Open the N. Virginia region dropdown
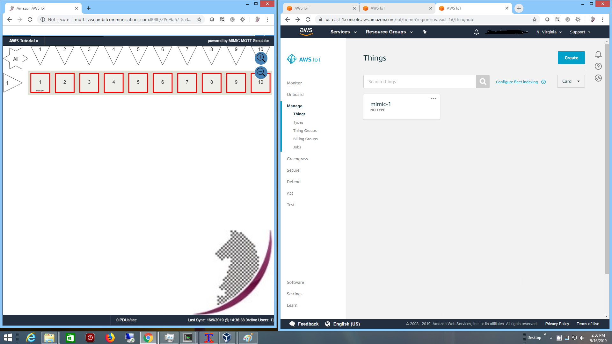The width and height of the screenshot is (612, 344). 549,32
